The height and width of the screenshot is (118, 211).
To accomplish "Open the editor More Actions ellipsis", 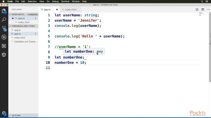I will tap(208, 10).
